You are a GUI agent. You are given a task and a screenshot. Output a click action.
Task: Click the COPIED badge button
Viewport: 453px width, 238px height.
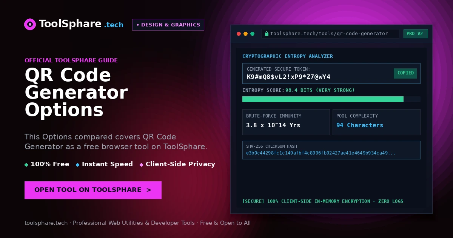[x=405, y=73]
